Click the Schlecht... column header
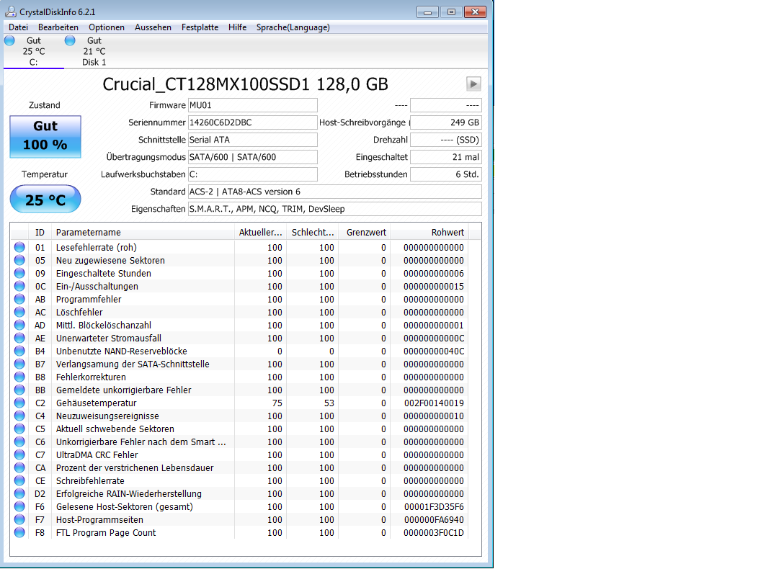The width and height of the screenshot is (766, 569). 313,233
